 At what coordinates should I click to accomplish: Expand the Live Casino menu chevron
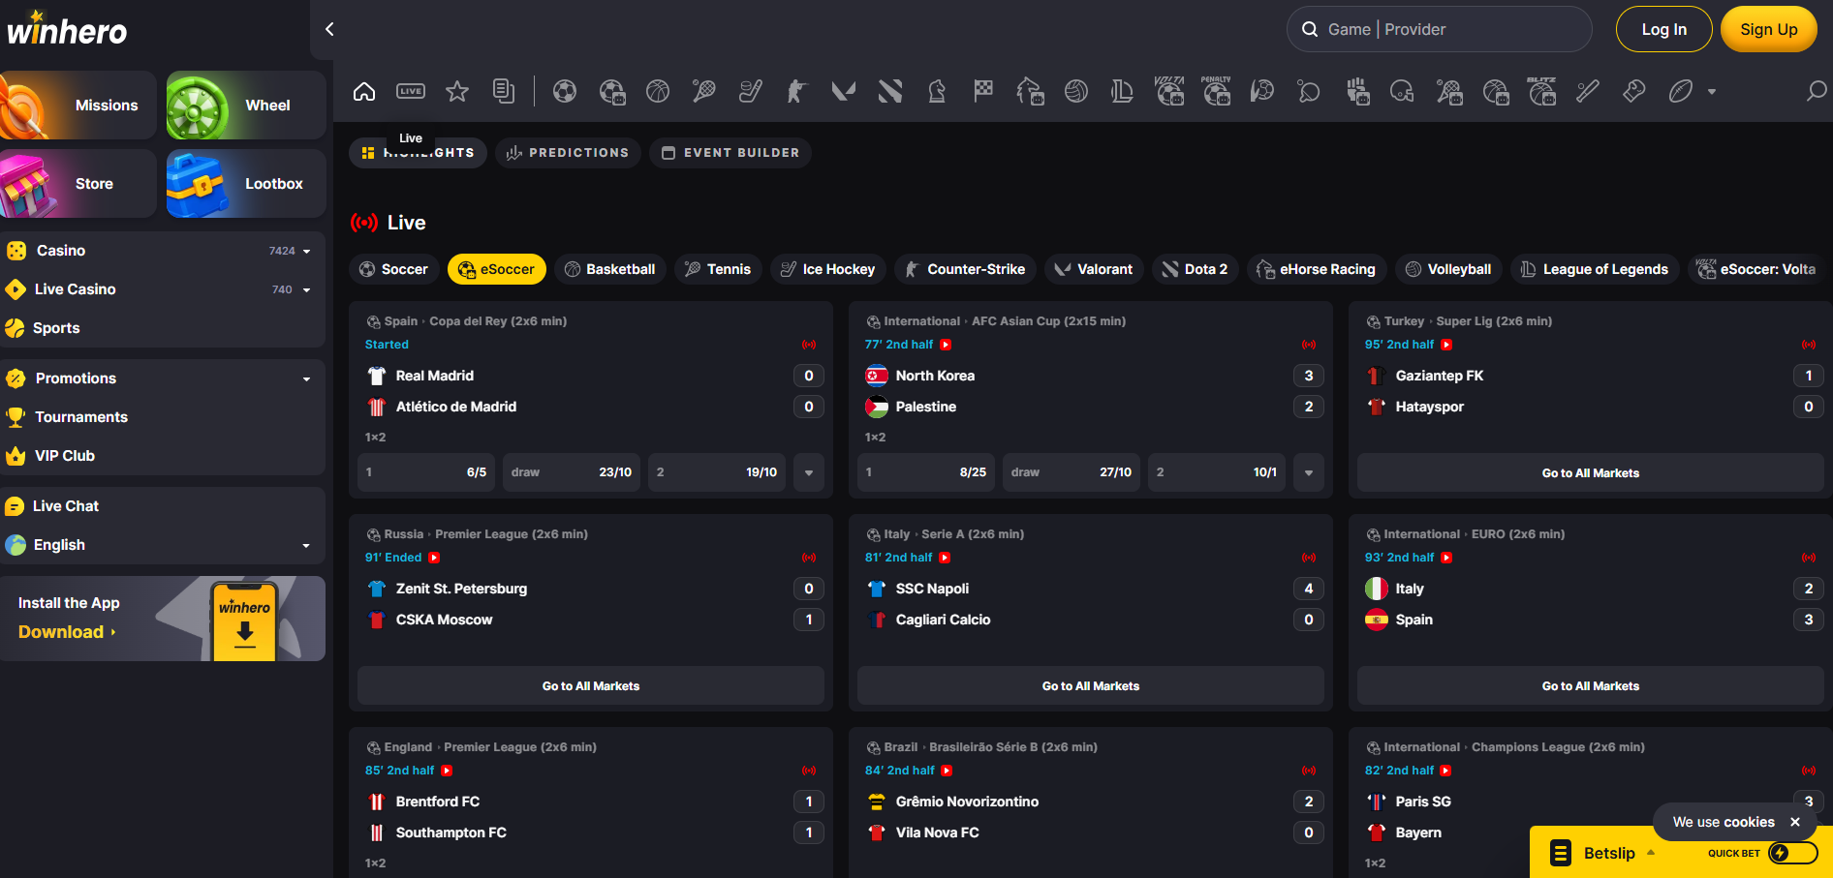click(307, 289)
